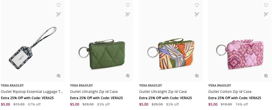Open visual search for pink Cotton Id Case
The height and width of the screenshot is (110, 272).
(x=266, y=14)
